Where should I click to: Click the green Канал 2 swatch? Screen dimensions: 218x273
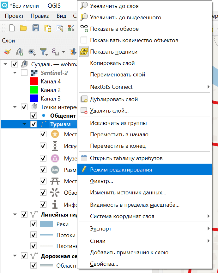point(34,90)
